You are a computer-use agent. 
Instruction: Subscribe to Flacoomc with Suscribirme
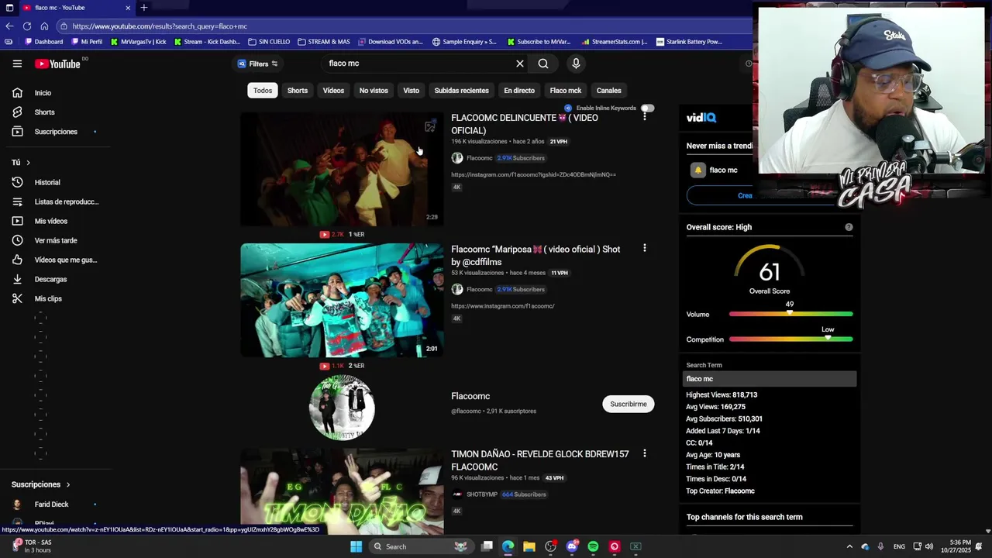point(628,404)
